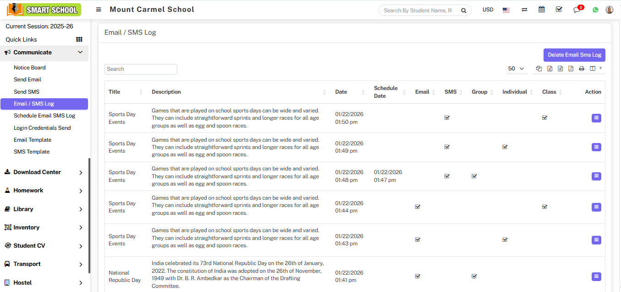Open the calendar icon in header
Viewport: 621px width, 292px height.
coord(542,10)
